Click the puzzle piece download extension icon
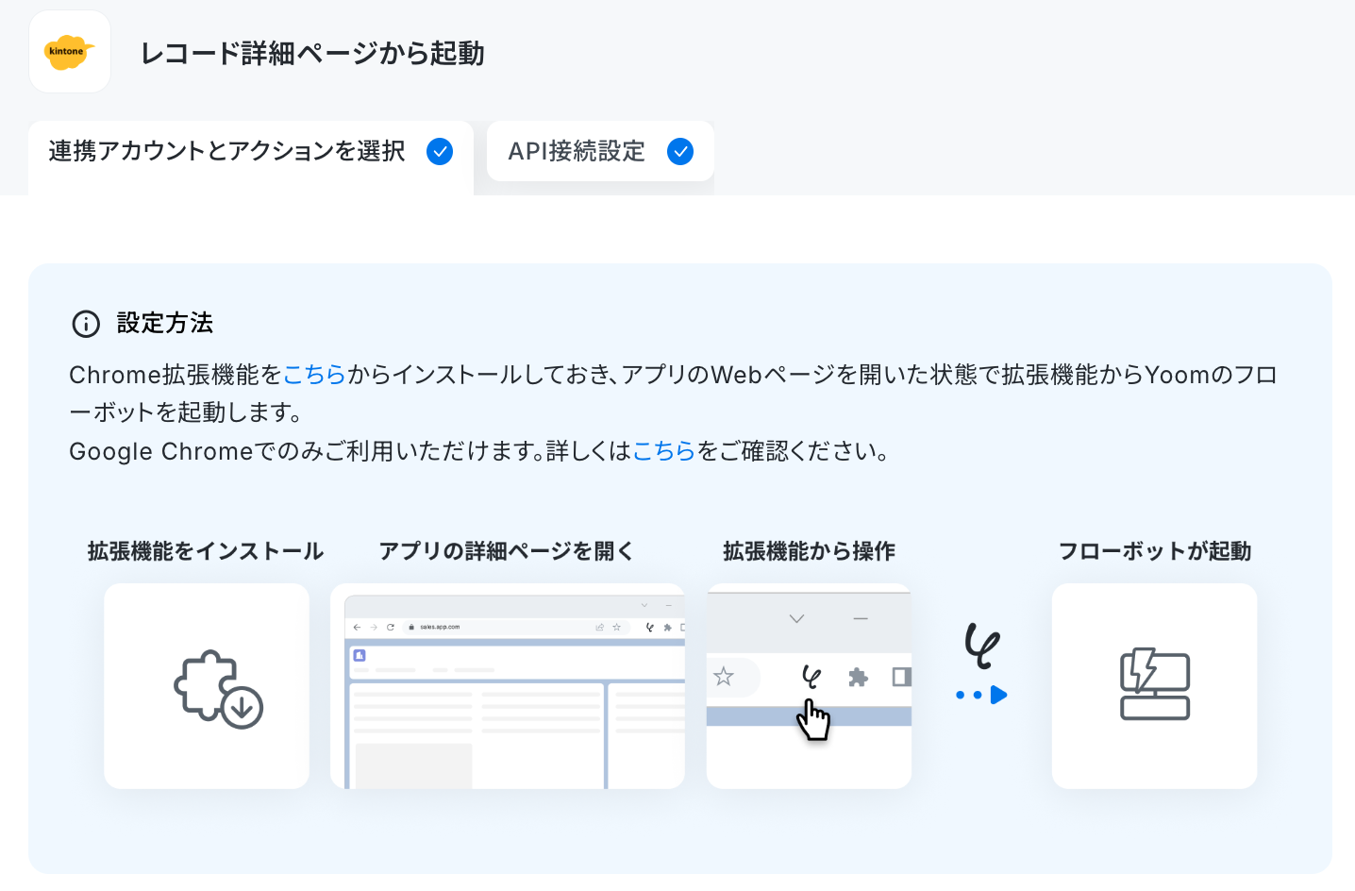Viewport: 1355px width, 891px height. tap(218, 689)
